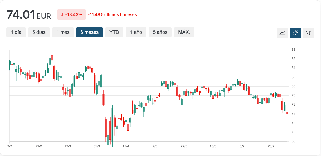Viewport: 321px width, 156px height.
Task: Choose the YTD range button
Action: coord(114,32)
